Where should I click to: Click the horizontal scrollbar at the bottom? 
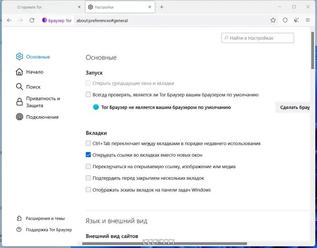coord(164,243)
